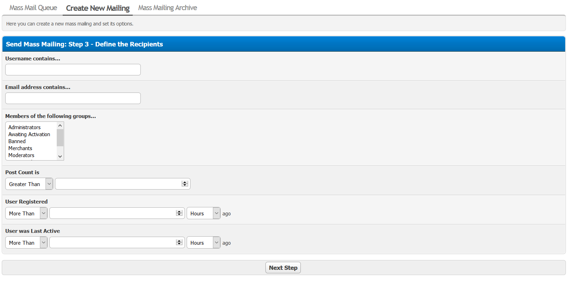The height and width of the screenshot is (281, 568).
Task: Open Last Active More Than dropdown
Action: tap(26, 243)
